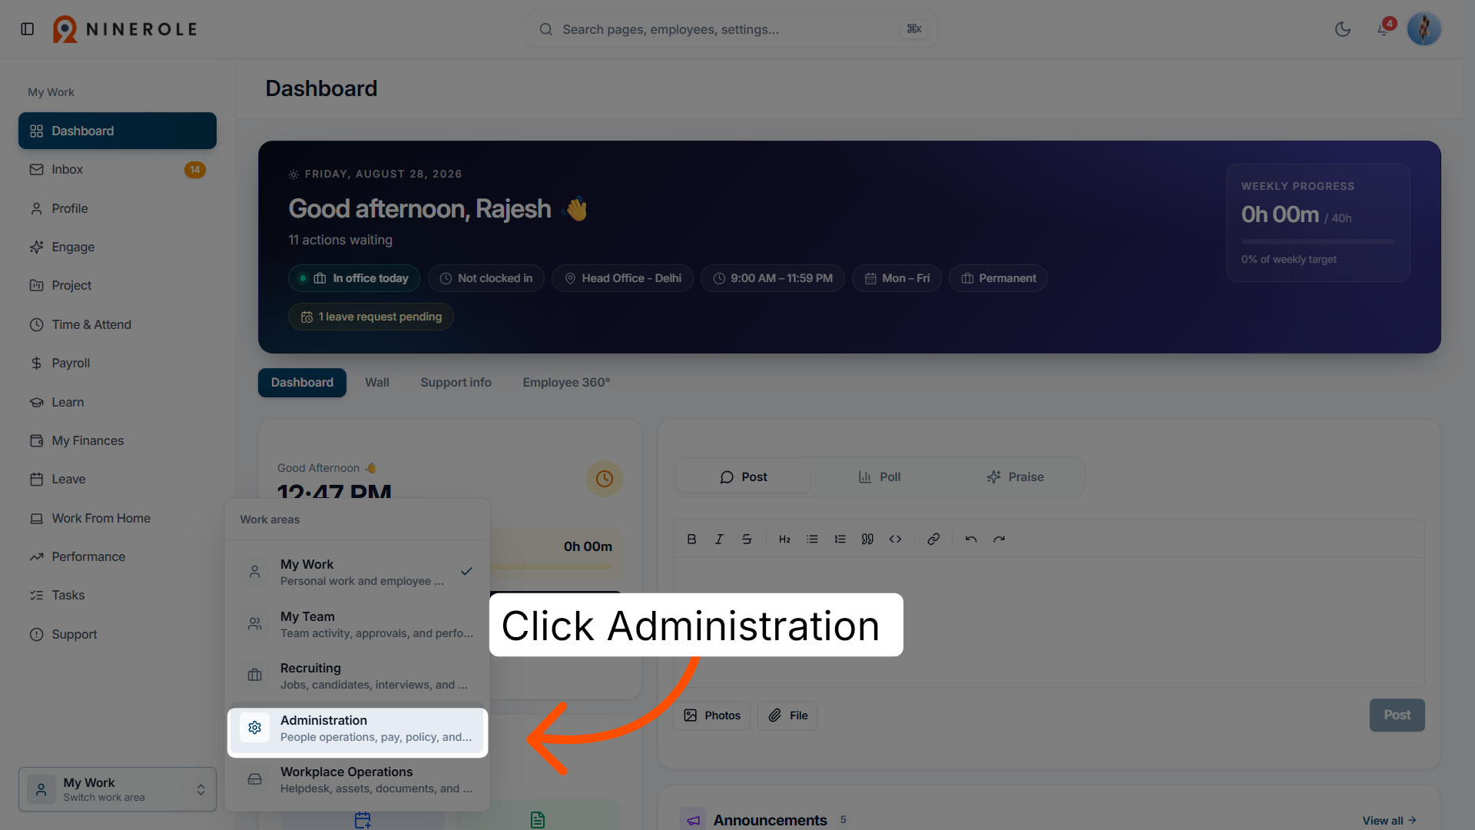Insert a bullet list
The height and width of the screenshot is (830, 1475).
[812, 539]
